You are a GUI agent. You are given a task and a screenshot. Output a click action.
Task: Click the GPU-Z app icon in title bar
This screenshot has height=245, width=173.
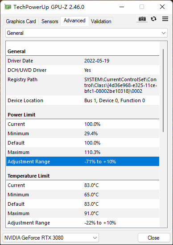coord(8,7)
